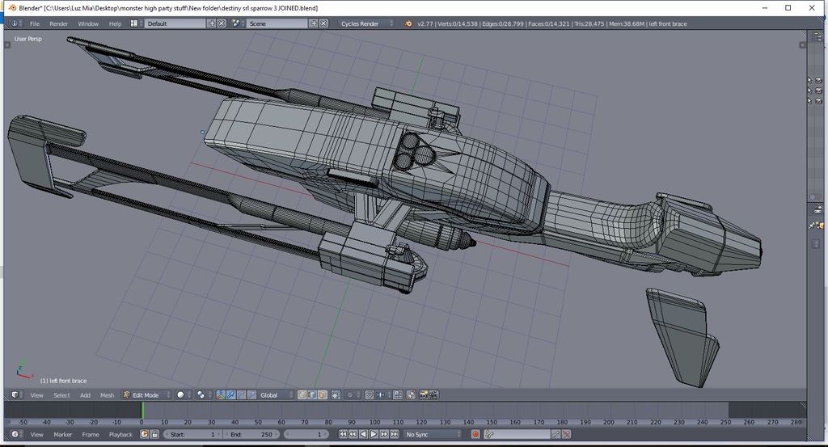Screen dimensions: 828x447
Task: Click the current frame number field
Action: [x=306, y=434]
